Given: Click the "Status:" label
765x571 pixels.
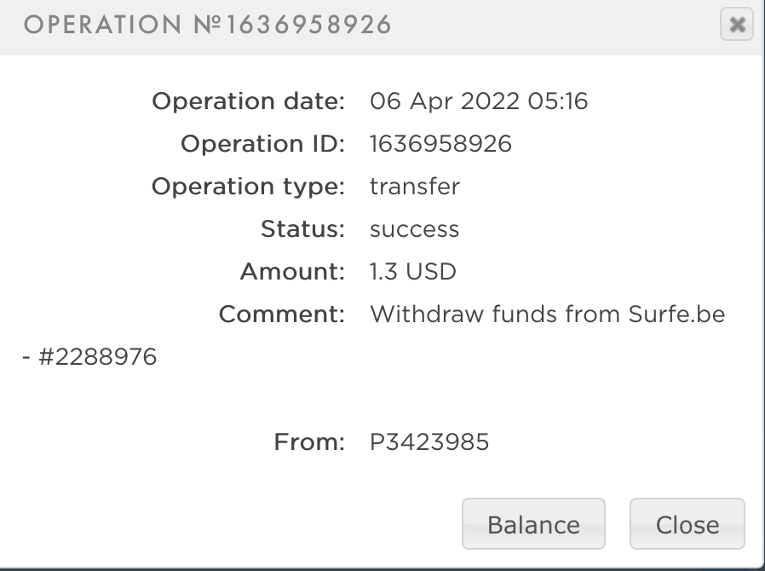Looking at the screenshot, I should click(302, 229).
